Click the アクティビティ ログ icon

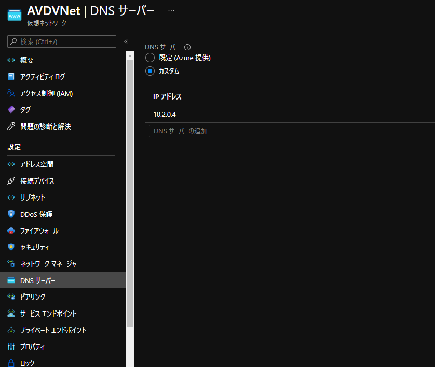[11, 76]
